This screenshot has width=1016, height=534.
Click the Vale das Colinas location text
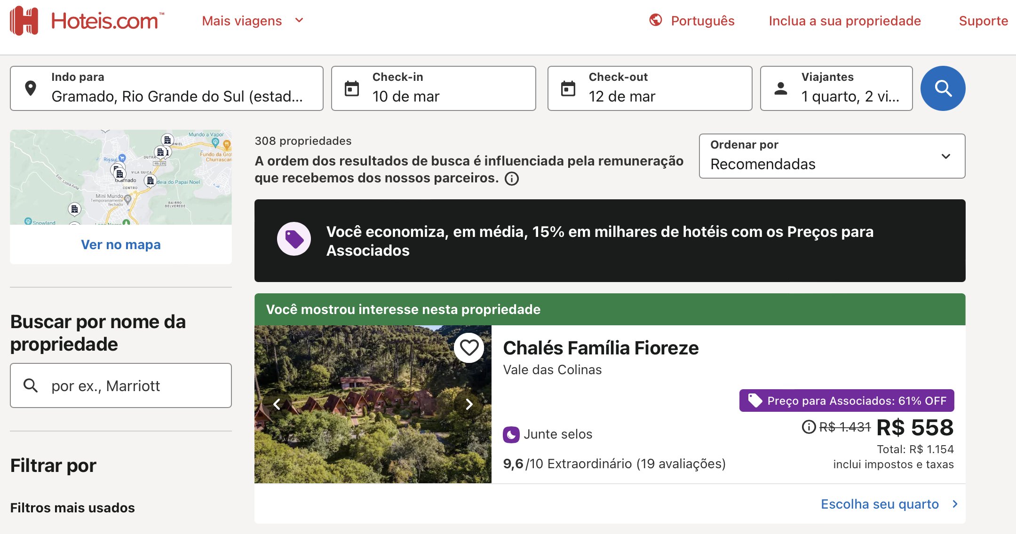552,370
